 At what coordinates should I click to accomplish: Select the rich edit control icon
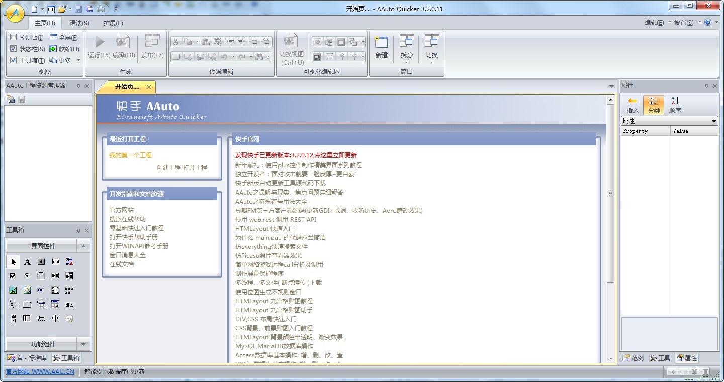[x=69, y=262]
